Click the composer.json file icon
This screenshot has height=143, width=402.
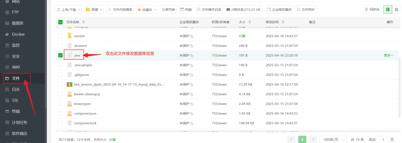pos(69,113)
